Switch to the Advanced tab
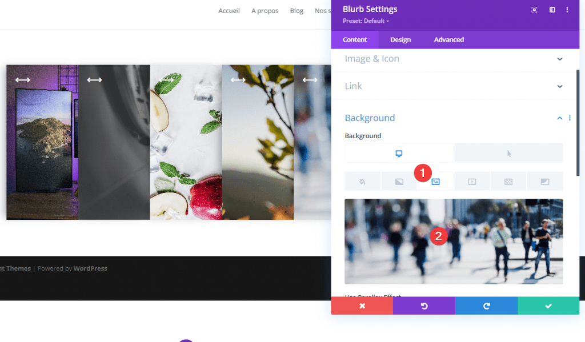585x342 pixels. tap(449, 39)
